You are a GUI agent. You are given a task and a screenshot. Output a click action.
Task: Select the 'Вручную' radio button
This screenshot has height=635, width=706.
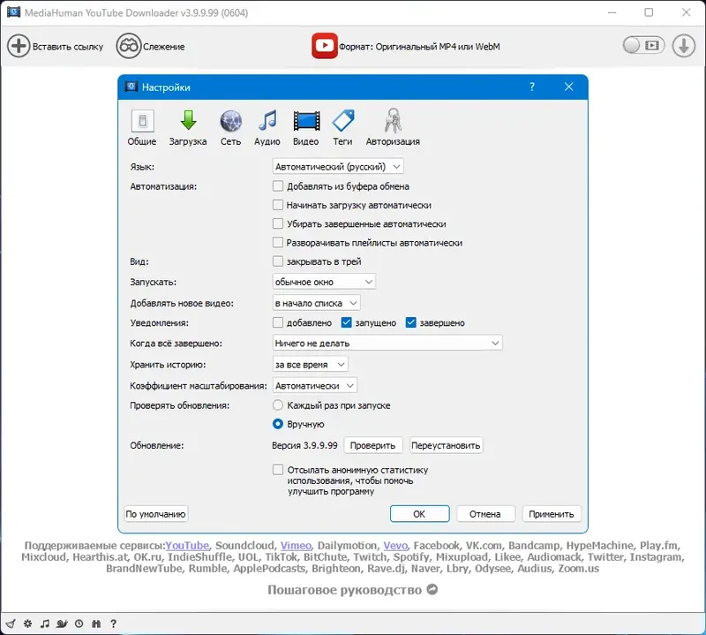click(x=278, y=424)
